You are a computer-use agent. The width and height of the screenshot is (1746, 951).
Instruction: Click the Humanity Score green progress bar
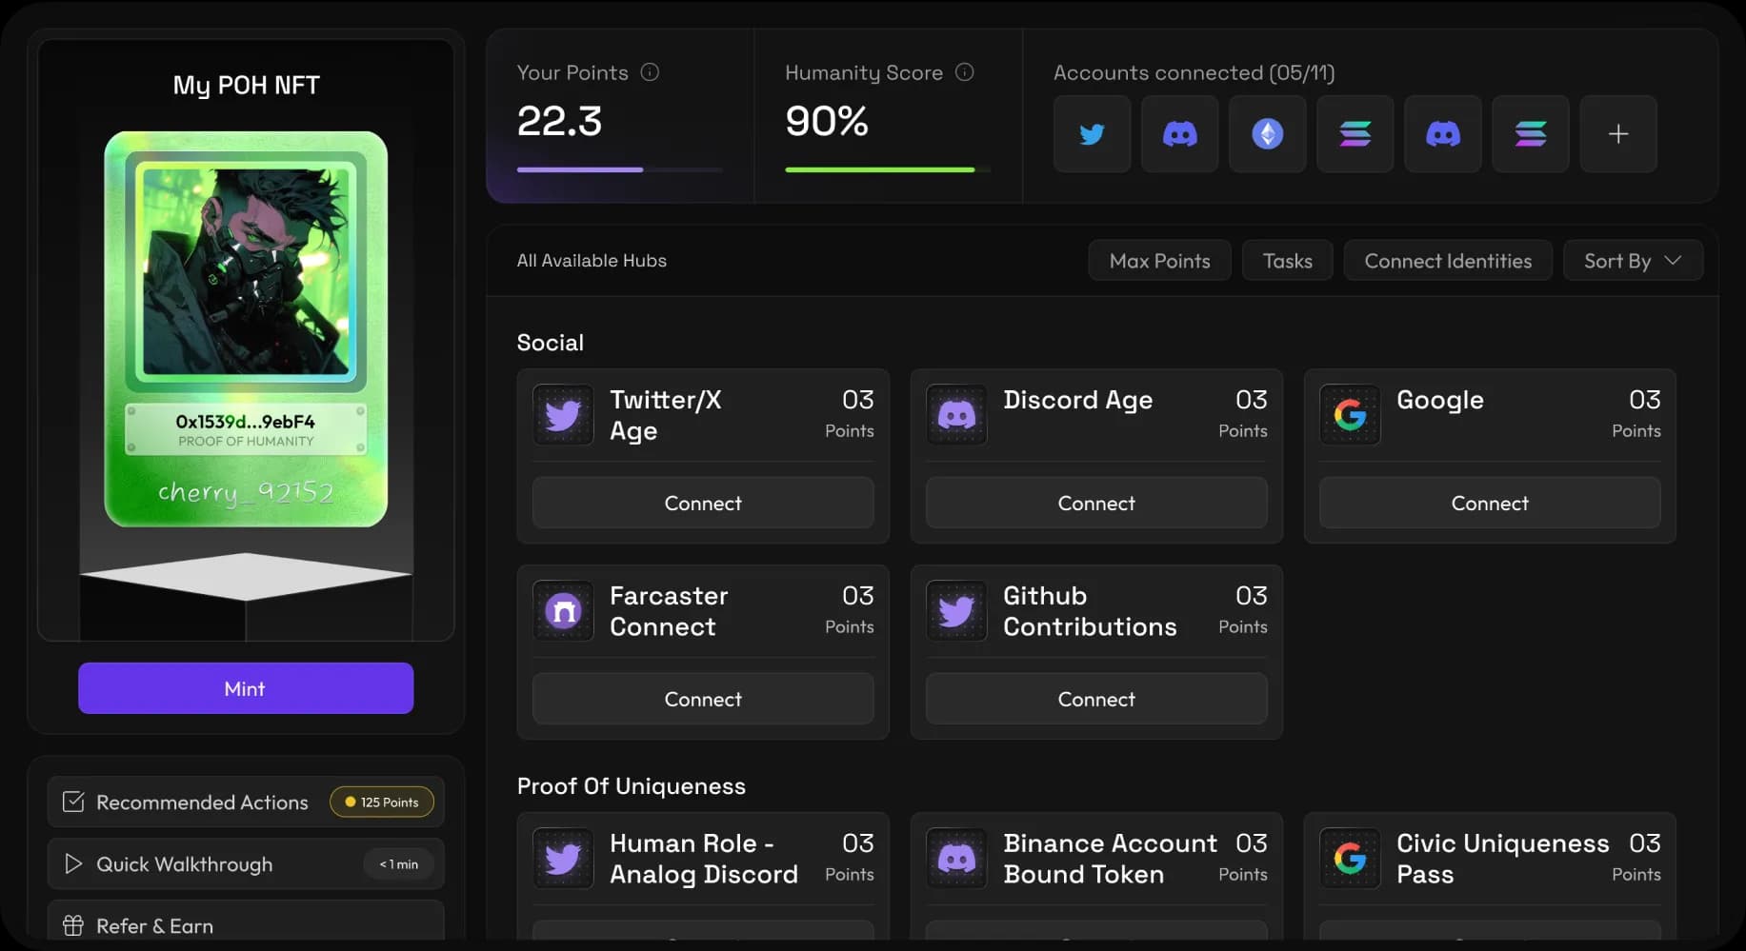click(879, 169)
